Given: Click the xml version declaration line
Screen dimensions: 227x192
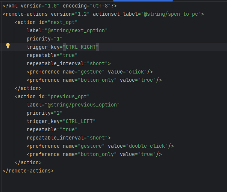Looking at the screenshot, I should point(60,6).
